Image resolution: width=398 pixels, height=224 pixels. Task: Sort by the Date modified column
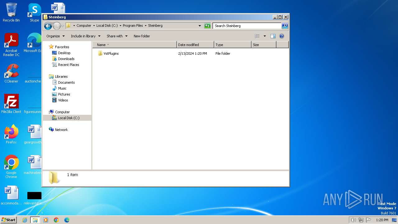[195, 45]
